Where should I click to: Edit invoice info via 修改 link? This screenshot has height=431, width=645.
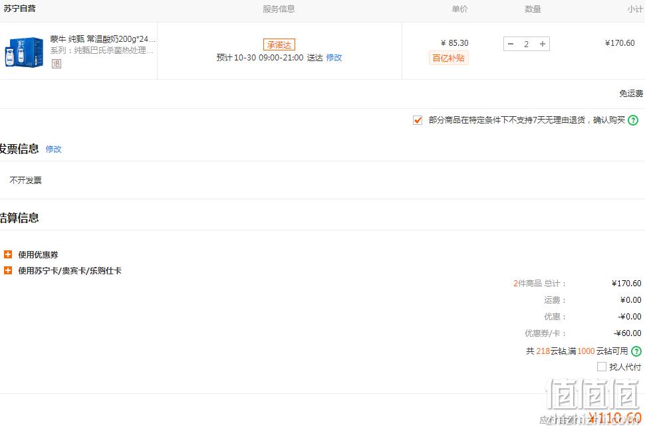coord(53,149)
